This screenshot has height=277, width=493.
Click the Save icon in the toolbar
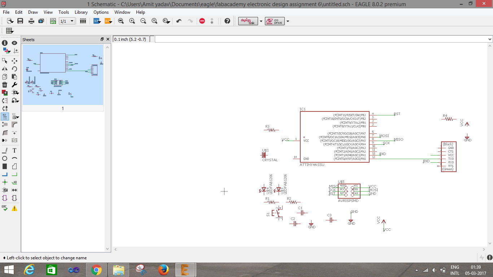(x=20, y=21)
